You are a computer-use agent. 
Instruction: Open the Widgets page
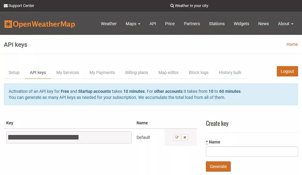tap(241, 24)
